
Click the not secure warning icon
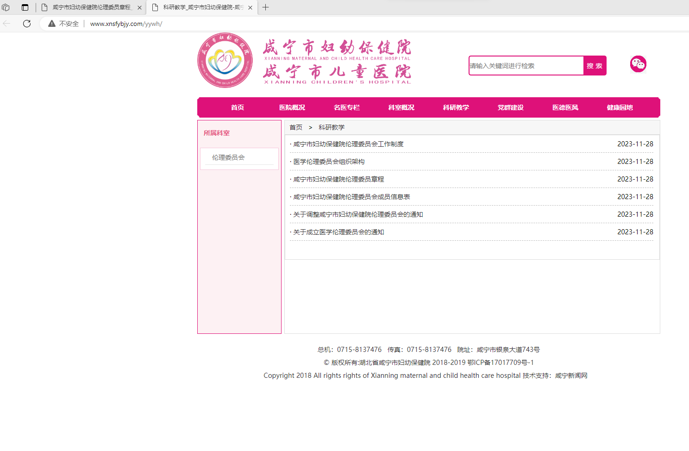click(52, 24)
